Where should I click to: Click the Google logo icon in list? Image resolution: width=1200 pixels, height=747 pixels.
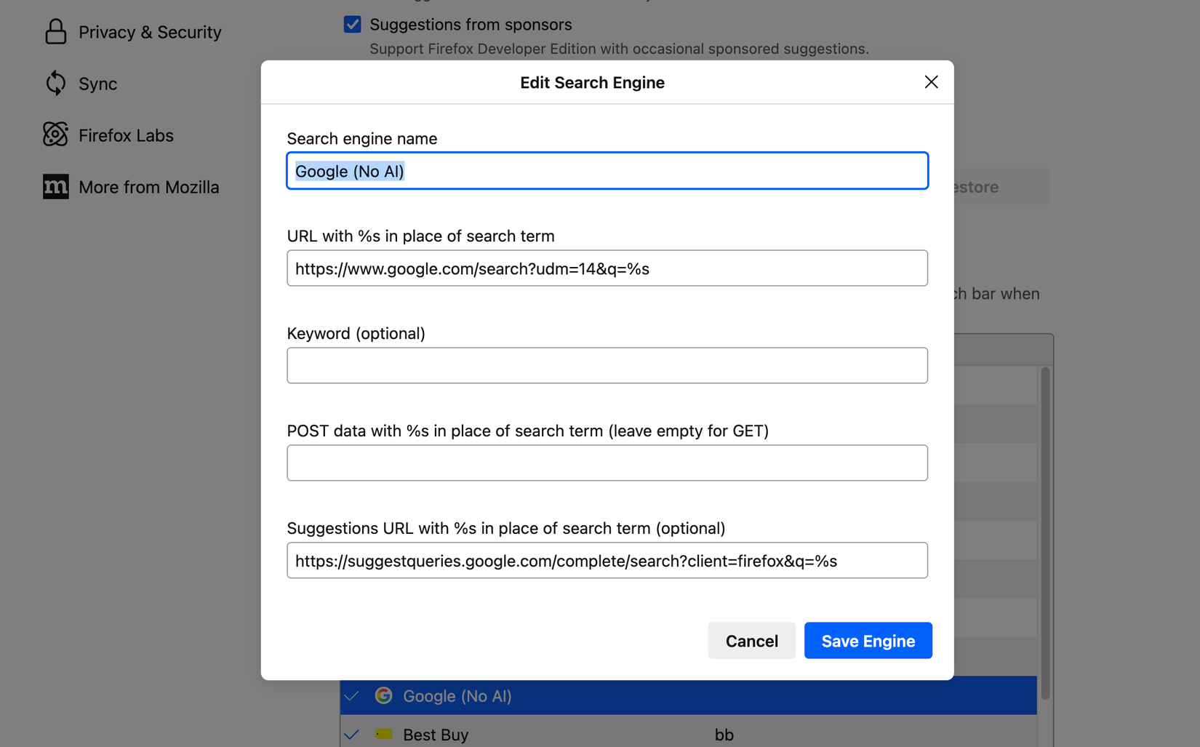[383, 696]
